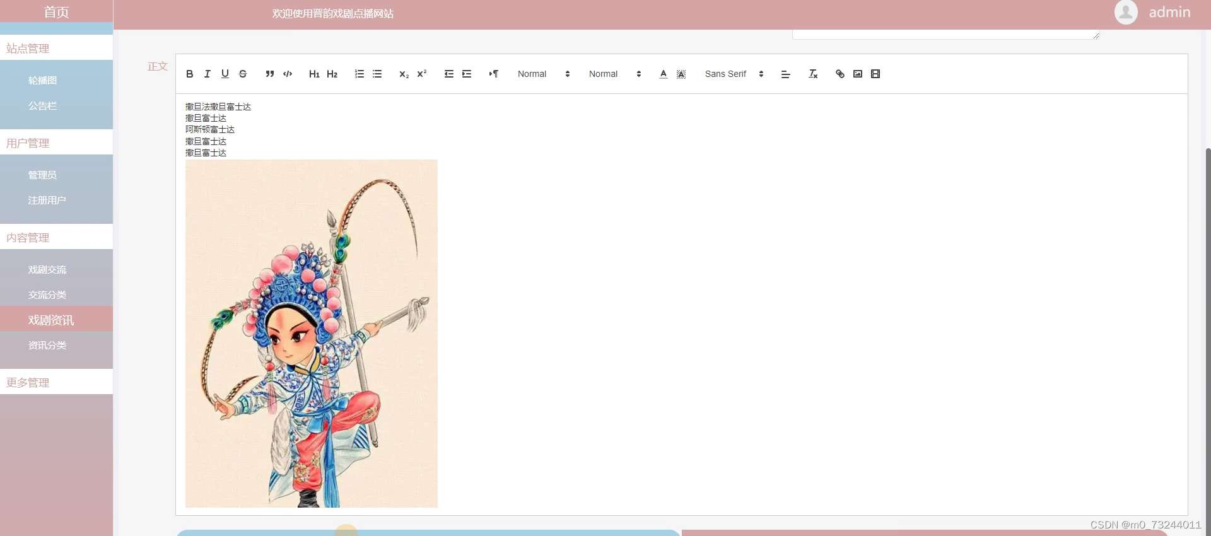Toggle italic formatting in editor toolbar

(207, 74)
